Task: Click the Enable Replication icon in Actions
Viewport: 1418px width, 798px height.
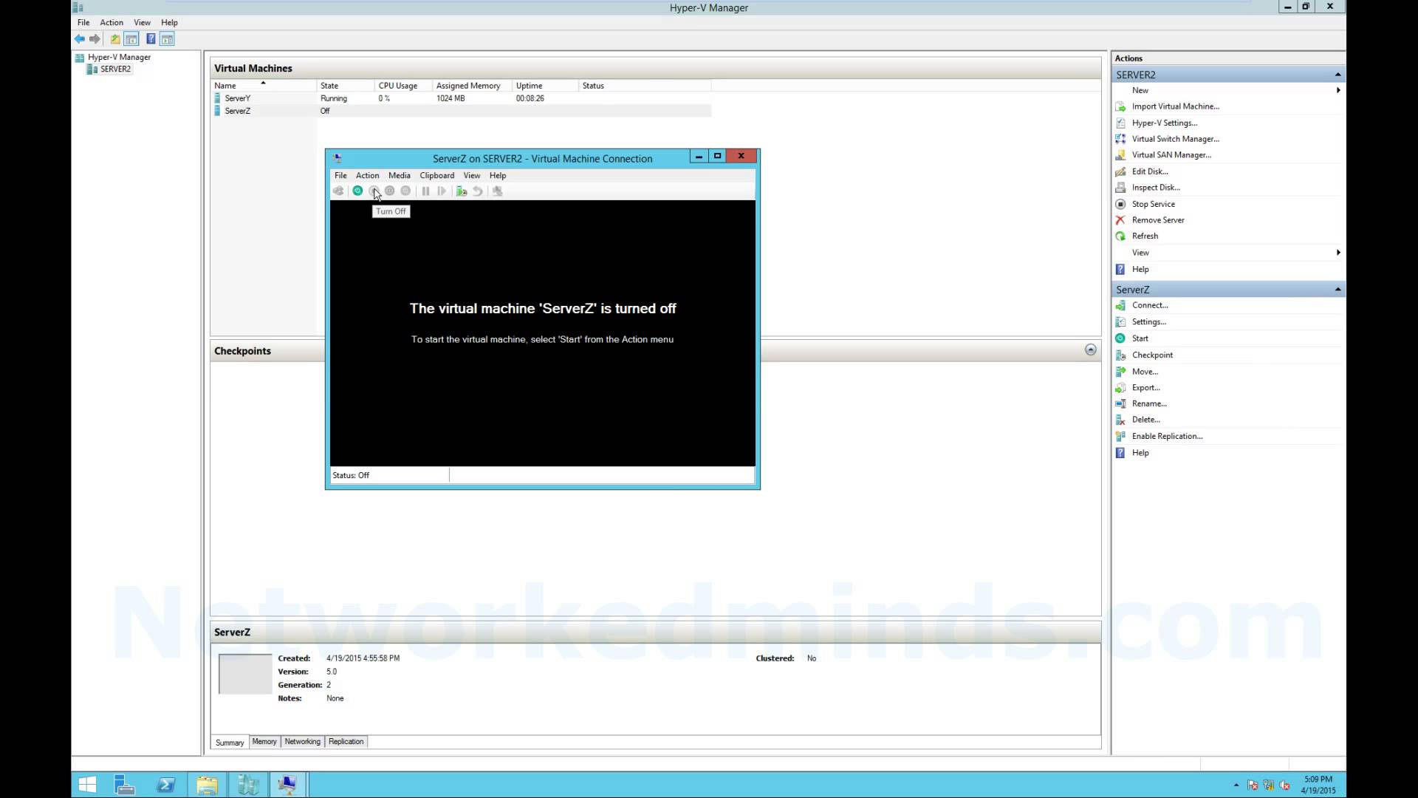Action: pos(1120,436)
